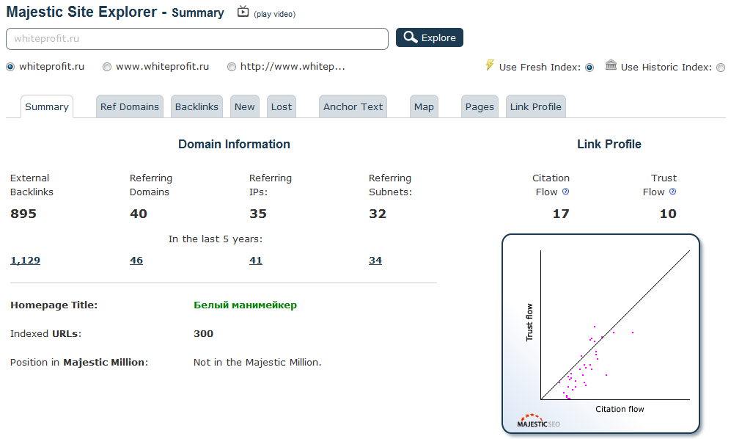Click the homepage title Белый манимейкер

[x=245, y=305]
